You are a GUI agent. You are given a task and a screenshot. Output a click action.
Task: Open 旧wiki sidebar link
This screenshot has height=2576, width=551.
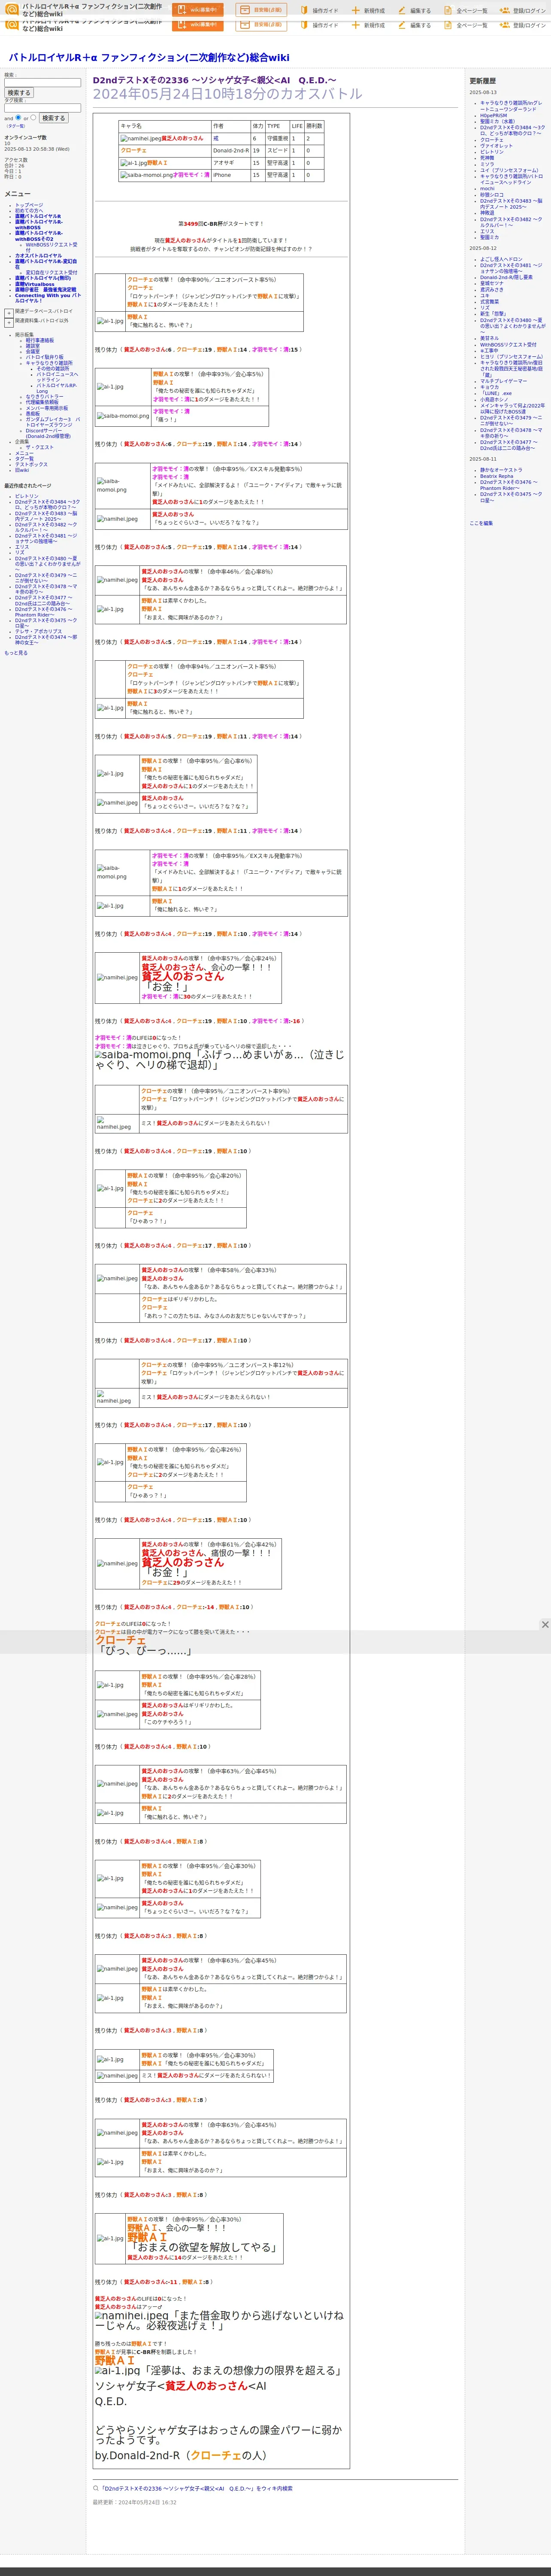tap(22, 470)
